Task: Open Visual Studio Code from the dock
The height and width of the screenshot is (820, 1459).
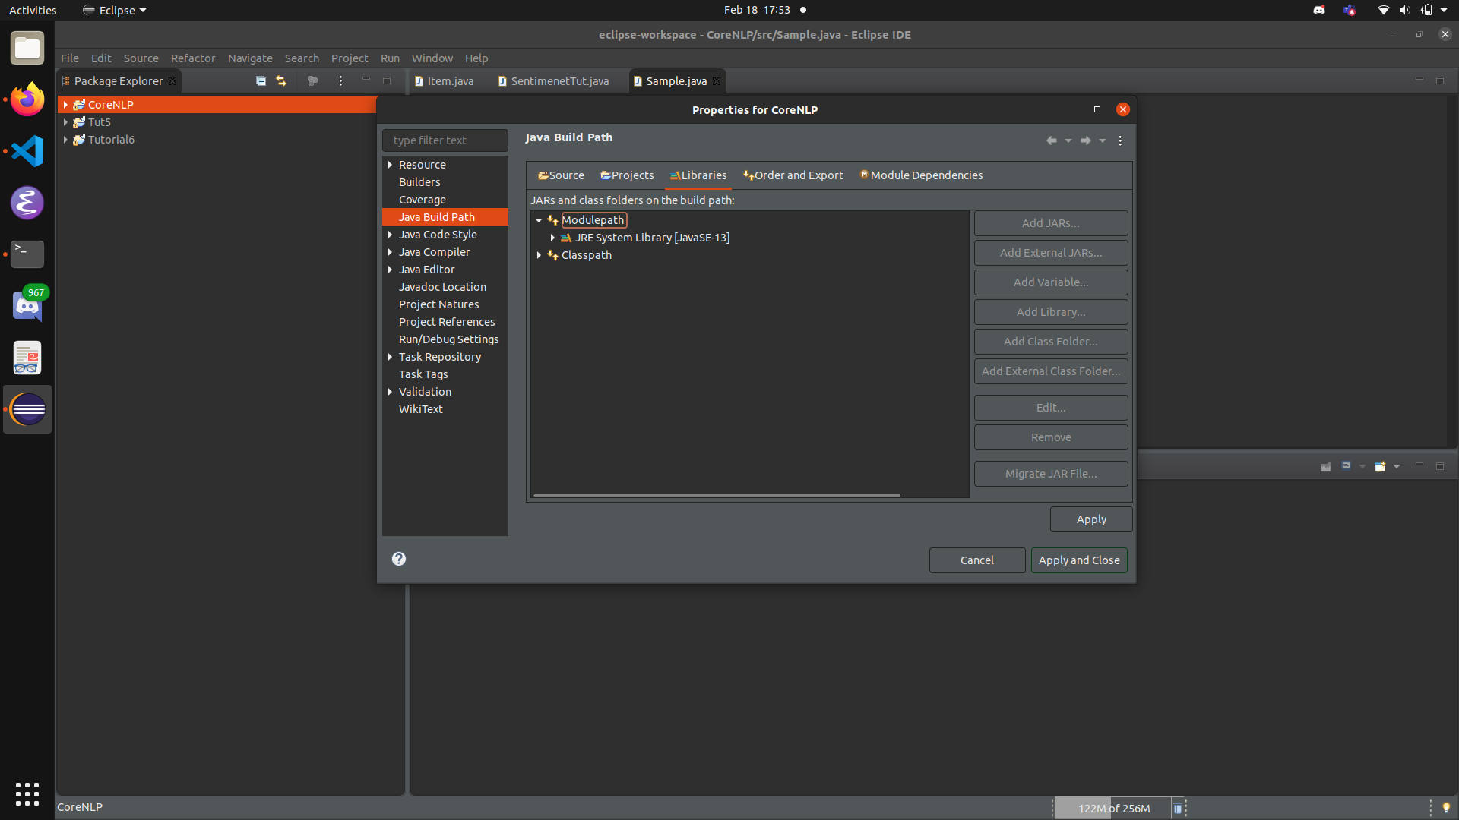Action: (27, 151)
